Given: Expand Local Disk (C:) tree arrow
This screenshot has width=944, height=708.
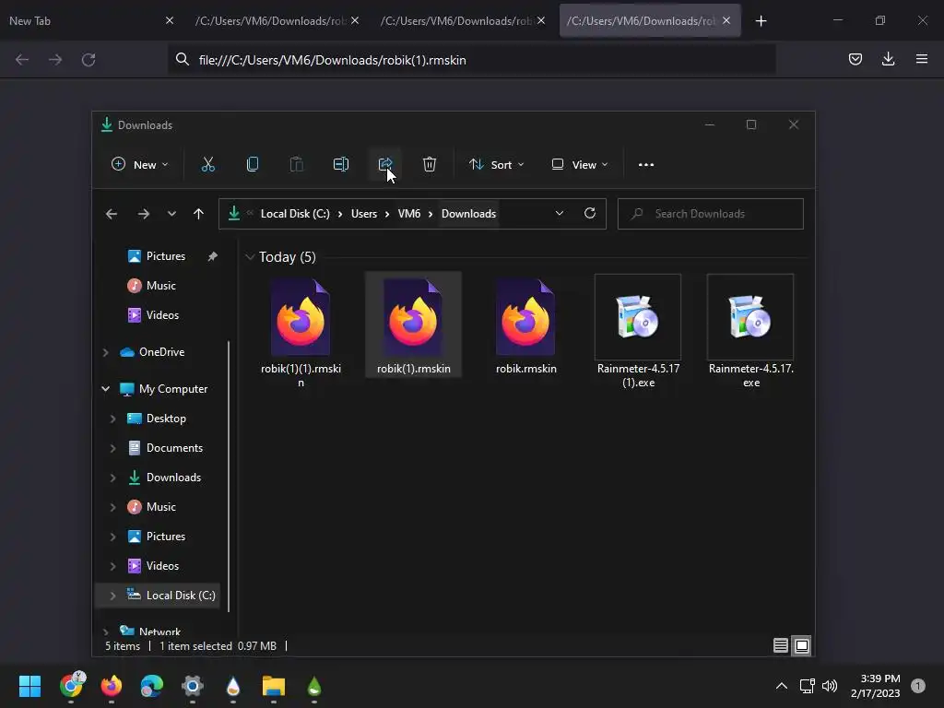Looking at the screenshot, I should (113, 596).
